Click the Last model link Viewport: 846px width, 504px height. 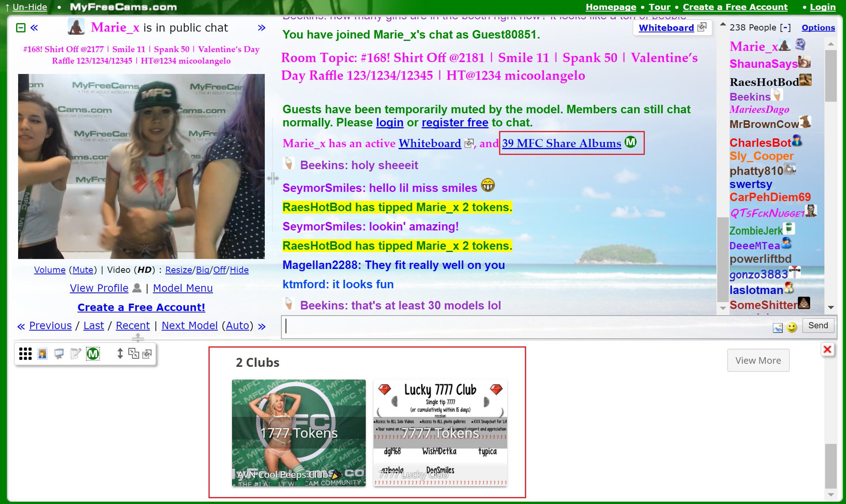click(x=93, y=326)
